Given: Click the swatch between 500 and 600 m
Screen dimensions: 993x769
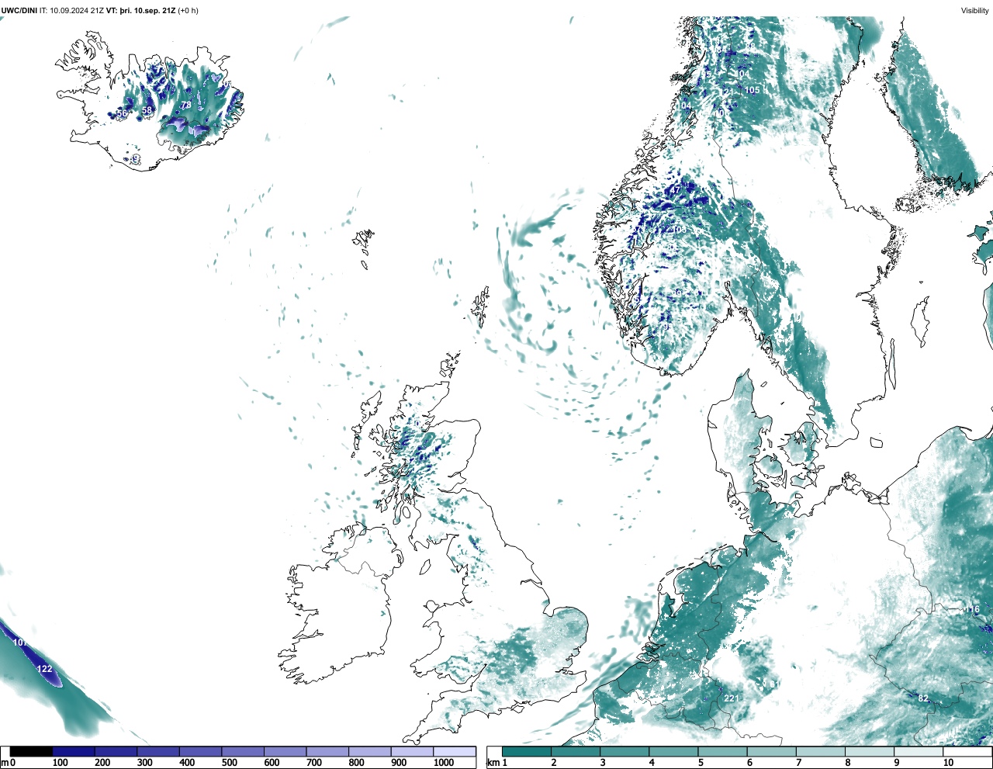Looking at the screenshot, I should click(243, 752).
